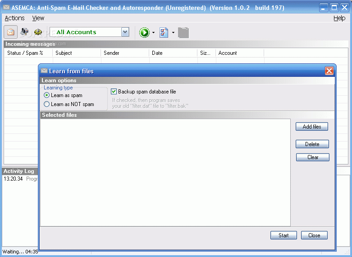
Task: Click the checklist document toolbar icon
Action: point(164,33)
